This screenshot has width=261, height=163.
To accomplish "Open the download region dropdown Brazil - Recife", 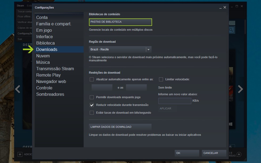I will click(x=120, y=50).
